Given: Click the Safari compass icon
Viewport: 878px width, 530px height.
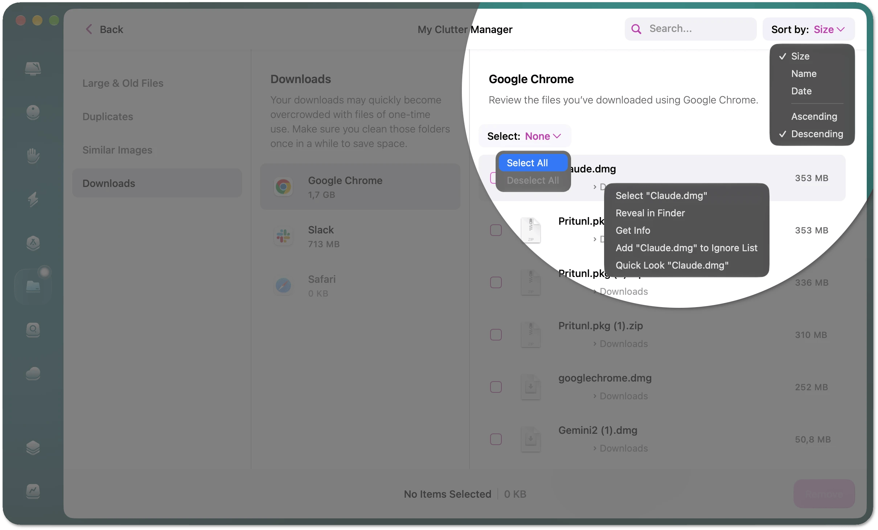Looking at the screenshot, I should 283,286.
